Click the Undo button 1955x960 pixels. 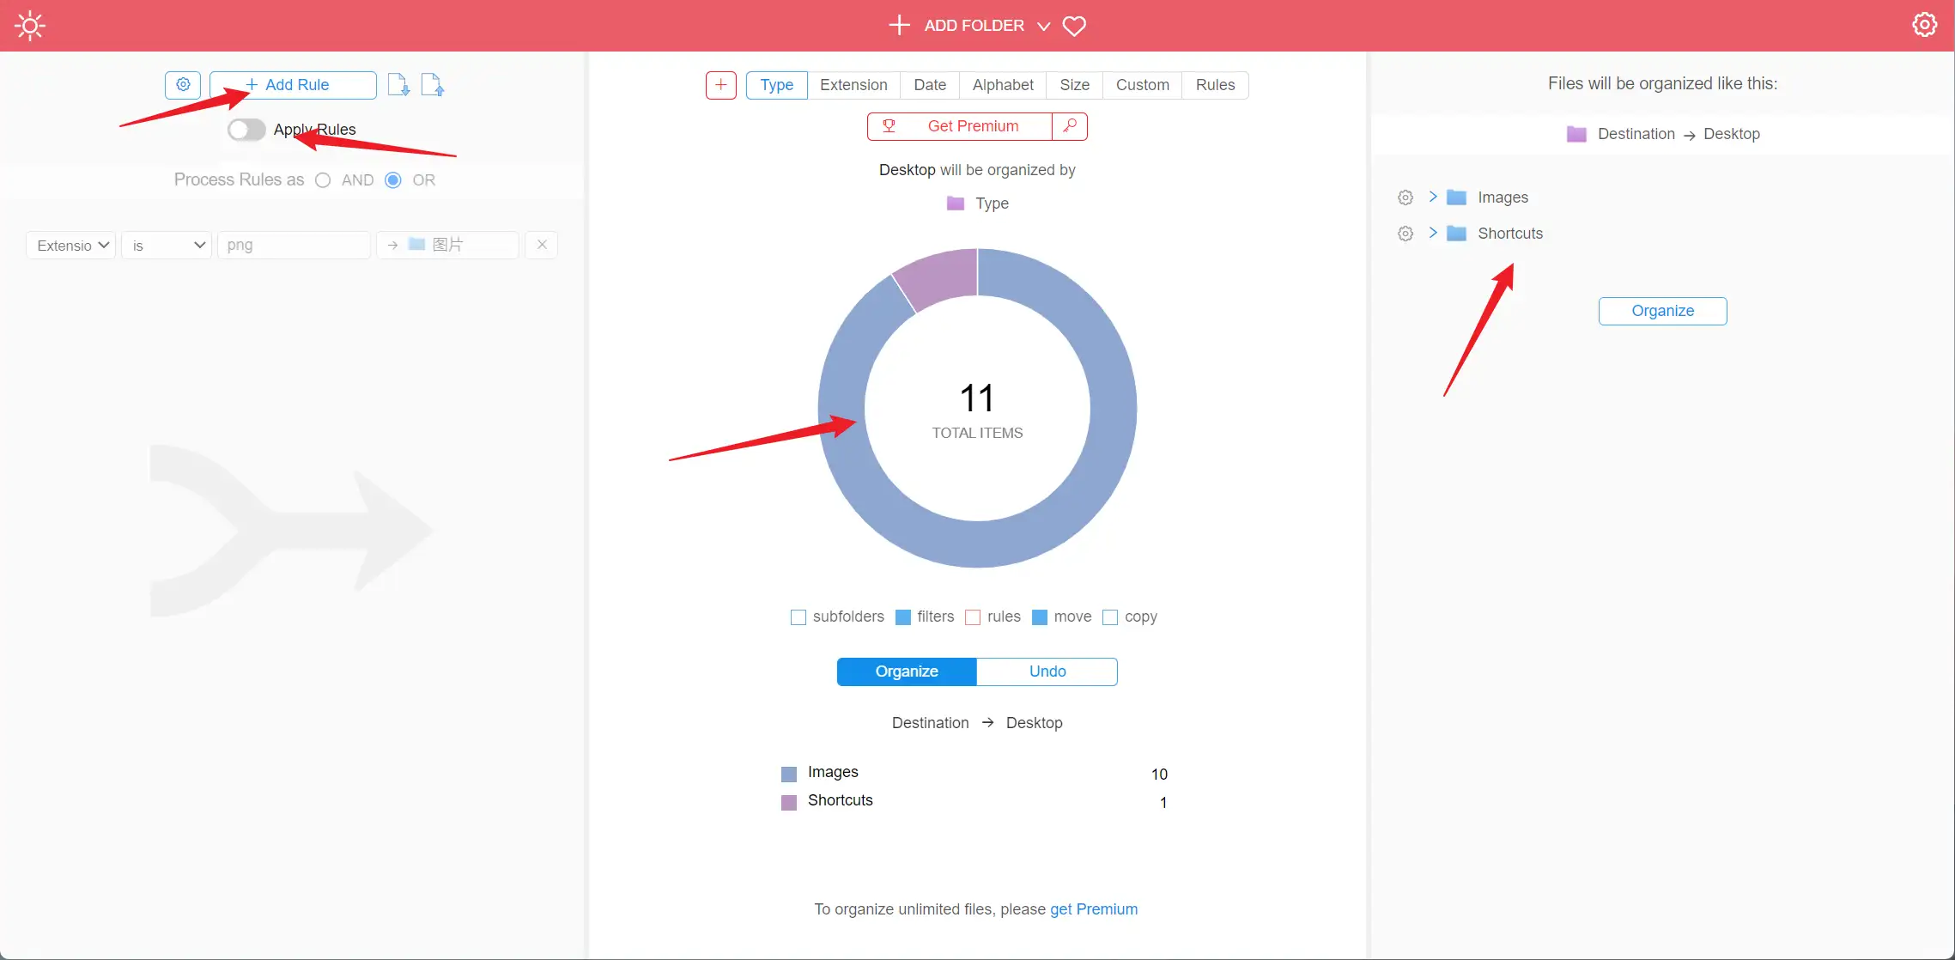pos(1047,671)
